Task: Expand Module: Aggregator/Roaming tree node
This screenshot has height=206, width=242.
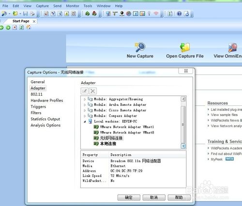Action: [85, 99]
